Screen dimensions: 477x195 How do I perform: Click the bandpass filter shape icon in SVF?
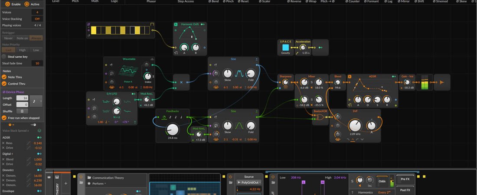click(352, 140)
